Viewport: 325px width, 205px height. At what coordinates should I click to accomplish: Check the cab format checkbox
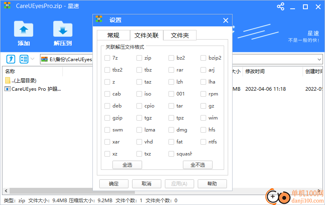107,94
